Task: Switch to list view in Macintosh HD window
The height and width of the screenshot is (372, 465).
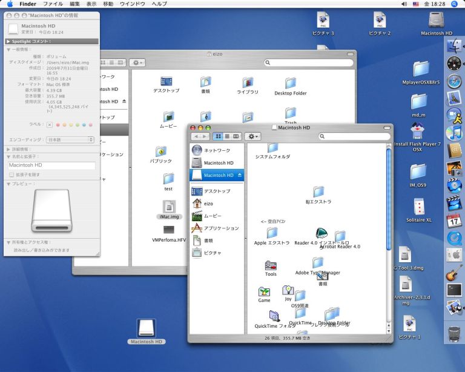Action: pyautogui.click(x=227, y=136)
